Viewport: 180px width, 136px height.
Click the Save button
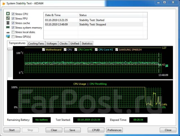72,130
